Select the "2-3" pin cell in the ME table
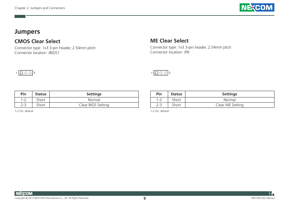289x204 pixels. click(159, 105)
